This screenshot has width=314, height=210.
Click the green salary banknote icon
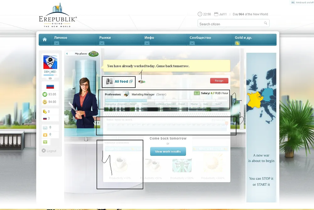pos(197,93)
